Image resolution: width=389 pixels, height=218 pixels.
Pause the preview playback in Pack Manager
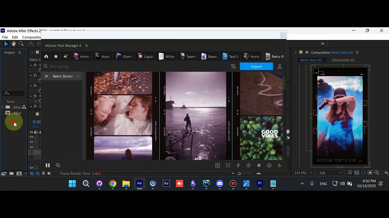click(x=48, y=165)
